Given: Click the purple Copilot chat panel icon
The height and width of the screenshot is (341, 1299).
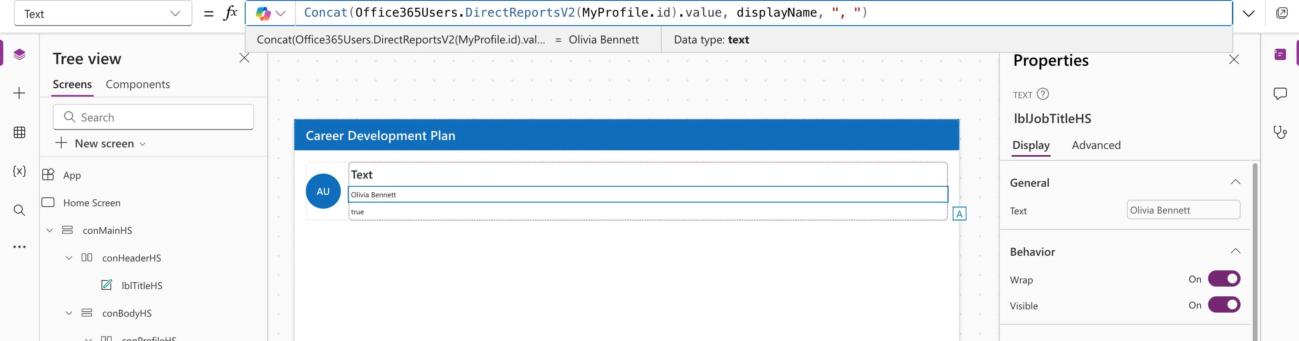Looking at the screenshot, I should (x=1280, y=54).
